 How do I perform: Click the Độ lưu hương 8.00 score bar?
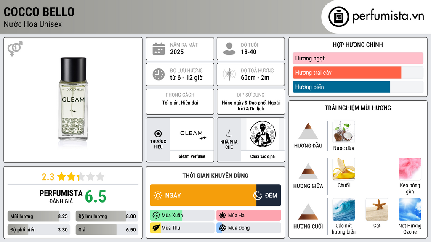(x=107, y=216)
